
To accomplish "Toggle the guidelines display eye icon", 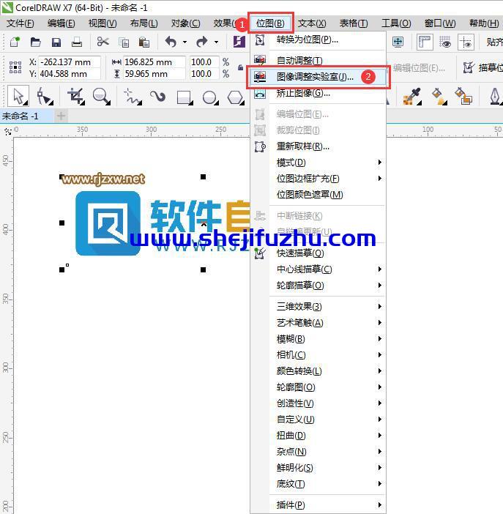I will [x=466, y=42].
